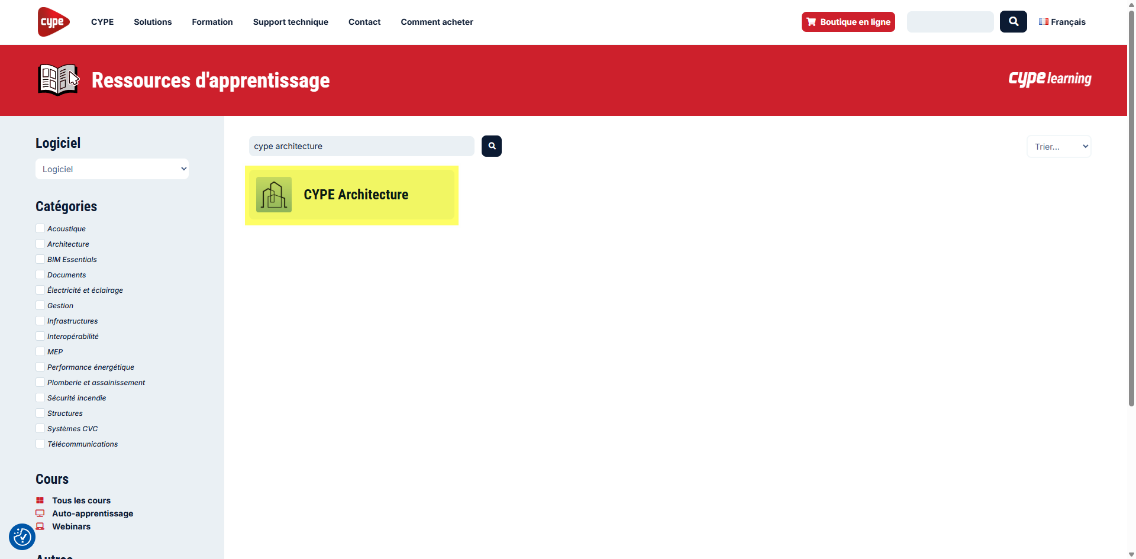Open the Solutions menu
This screenshot has height=559, width=1136.
153,22
